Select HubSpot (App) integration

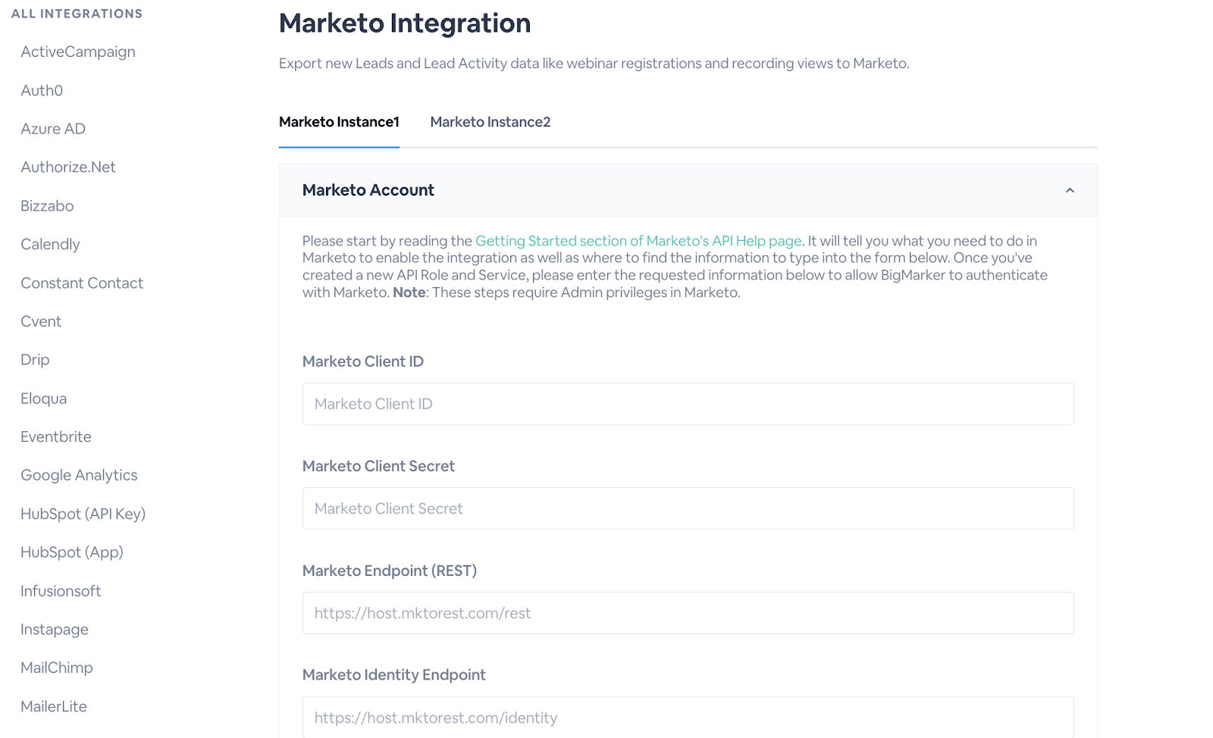click(x=72, y=552)
